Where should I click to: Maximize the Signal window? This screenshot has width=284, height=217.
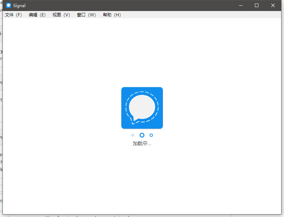click(x=257, y=5)
